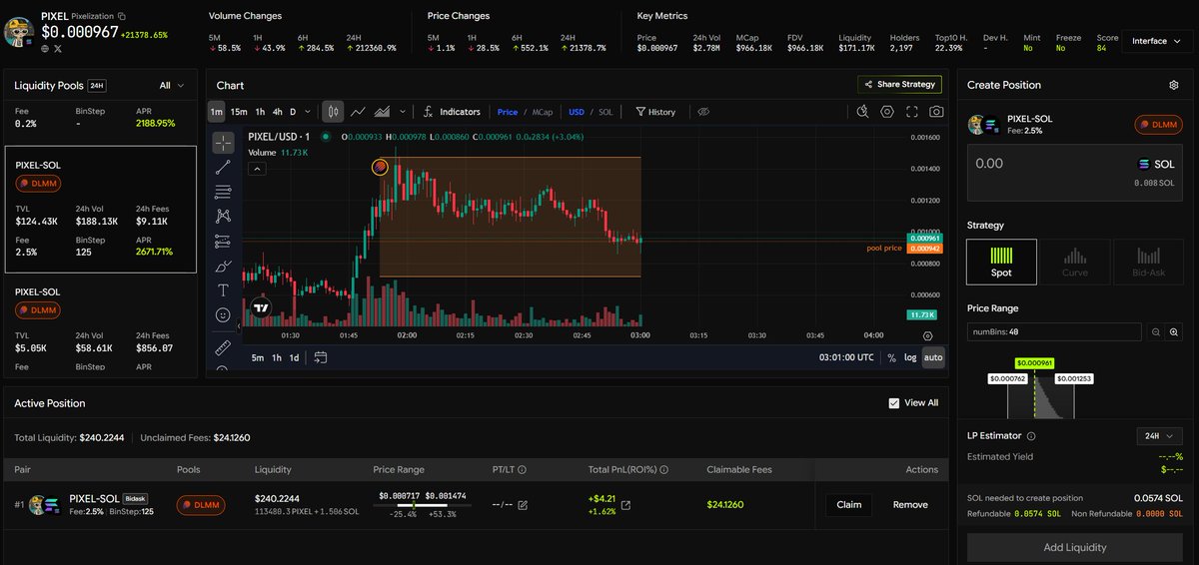The image size is (1199, 565).
Task: Switch chart to line style
Action: (x=358, y=112)
